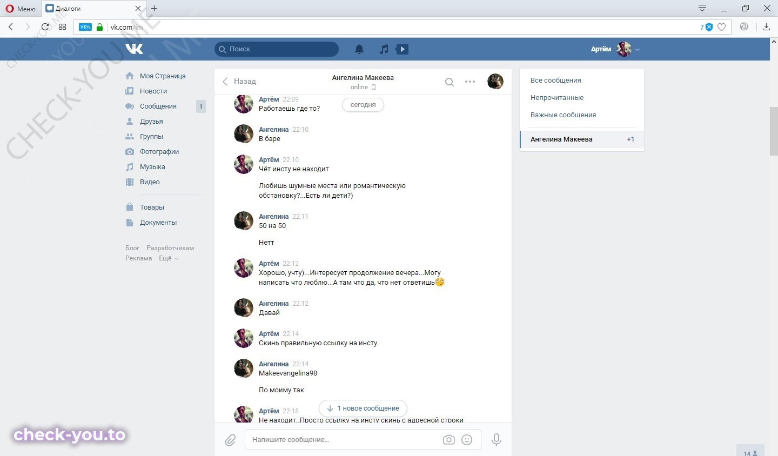Screen dimensions: 778x456
Task: Click the Блог footer link
Action: coord(132,248)
